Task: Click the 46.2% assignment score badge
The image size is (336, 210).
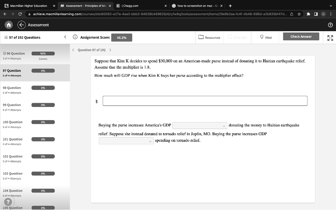Action: 121,37
